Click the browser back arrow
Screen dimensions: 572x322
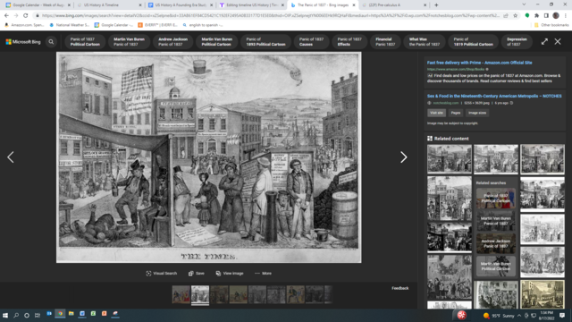point(6,15)
